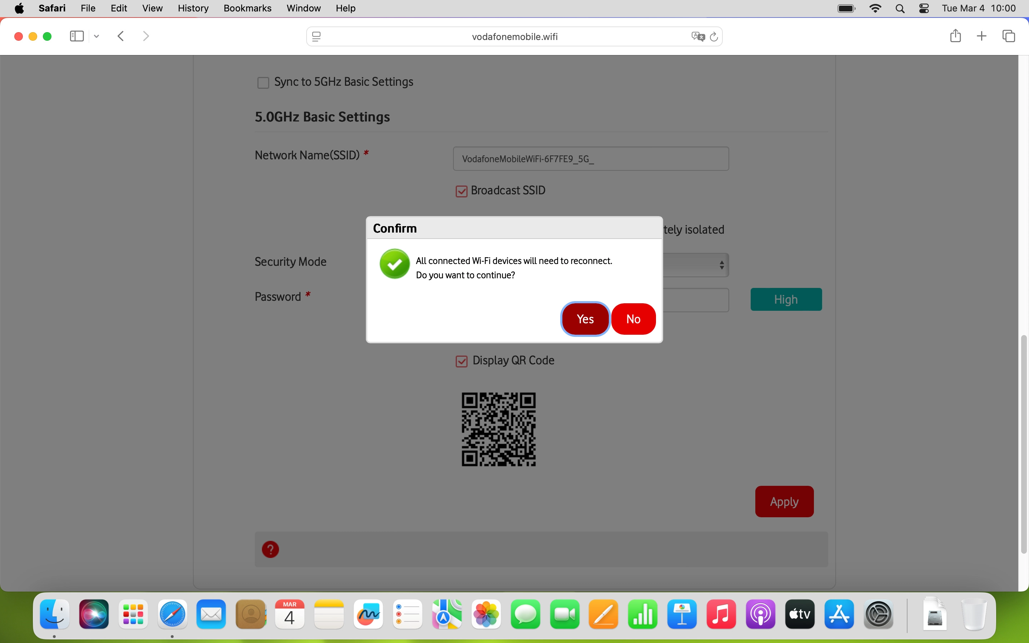Confirm by clicking Yes in dialog
Screen dimensions: 1029x643
click(585, 319)
